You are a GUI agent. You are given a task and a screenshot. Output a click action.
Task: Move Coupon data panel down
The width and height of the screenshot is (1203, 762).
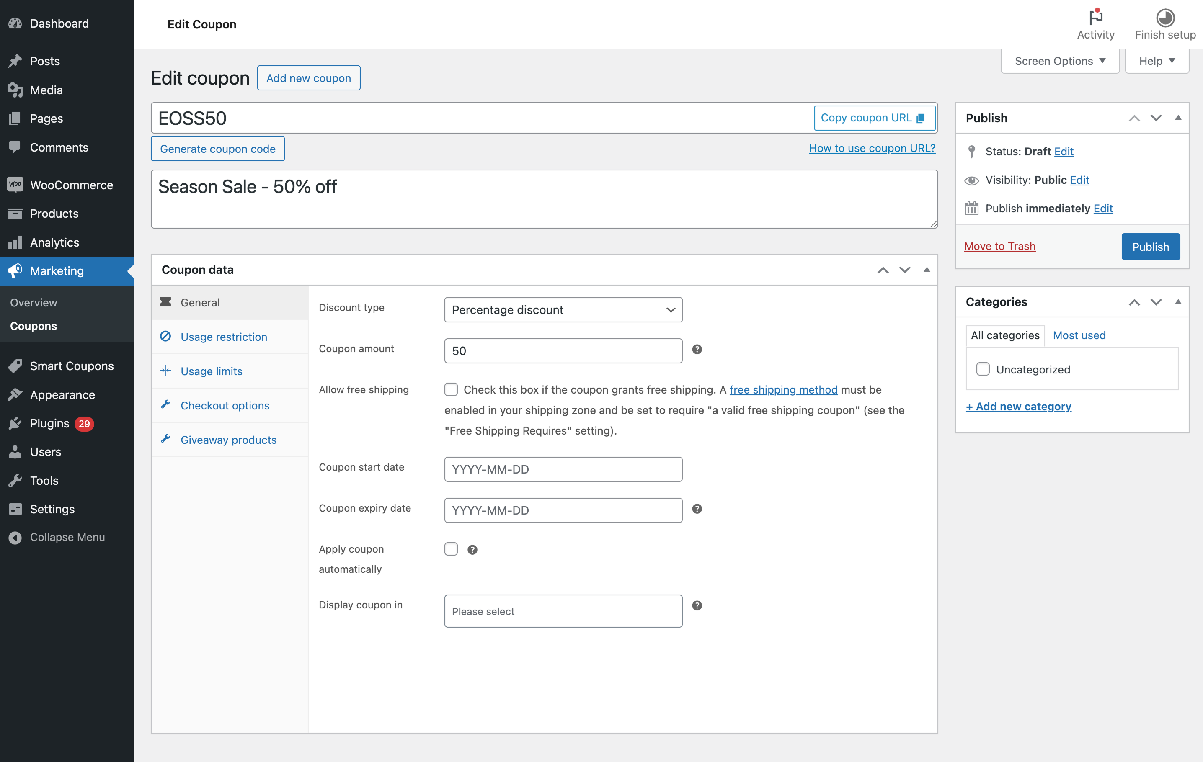click(x=904, y=270)
